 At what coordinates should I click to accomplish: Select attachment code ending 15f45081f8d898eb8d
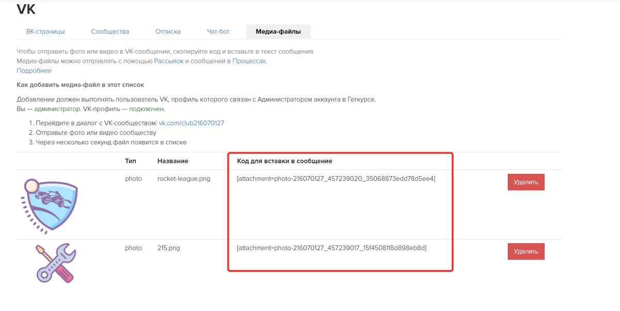click(332, 248)
